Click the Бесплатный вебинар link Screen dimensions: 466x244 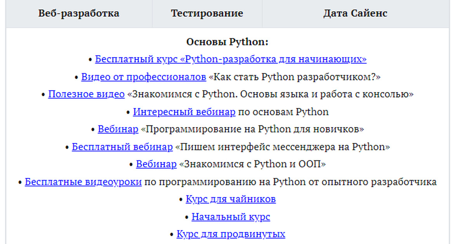click(x=122, y=147)
